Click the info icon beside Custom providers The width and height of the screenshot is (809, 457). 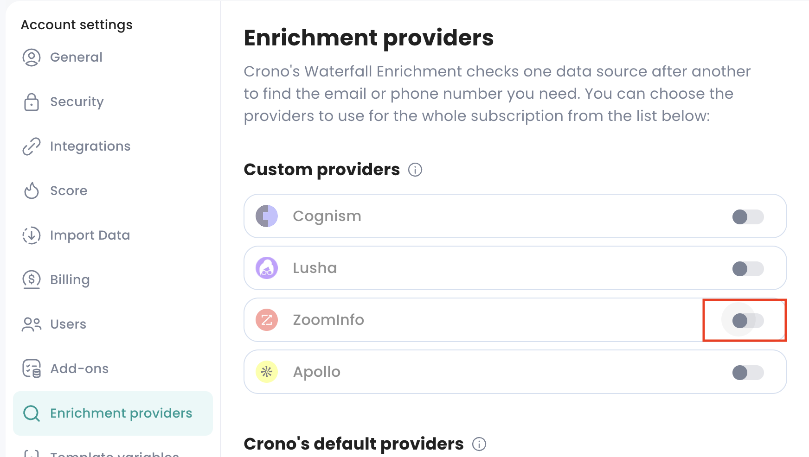tap(415, 170)
